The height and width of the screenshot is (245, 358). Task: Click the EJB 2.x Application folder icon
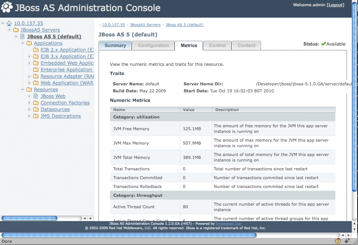pos(36,50)
